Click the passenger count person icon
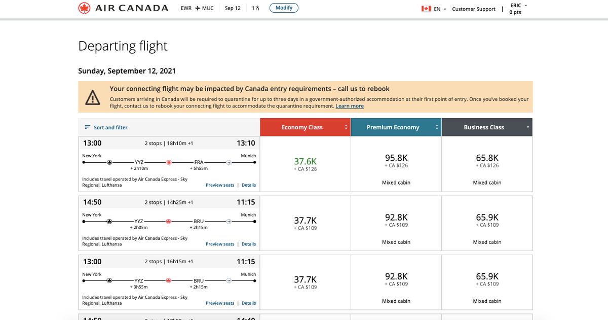The width and height of the screenshot is (608, 320). pyautogui.click(x=257, y=8)
